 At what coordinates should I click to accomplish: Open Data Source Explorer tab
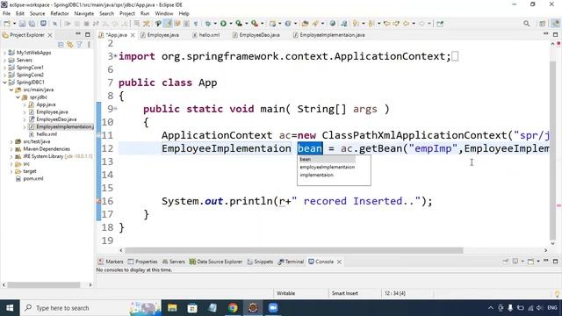pos(216,262)
